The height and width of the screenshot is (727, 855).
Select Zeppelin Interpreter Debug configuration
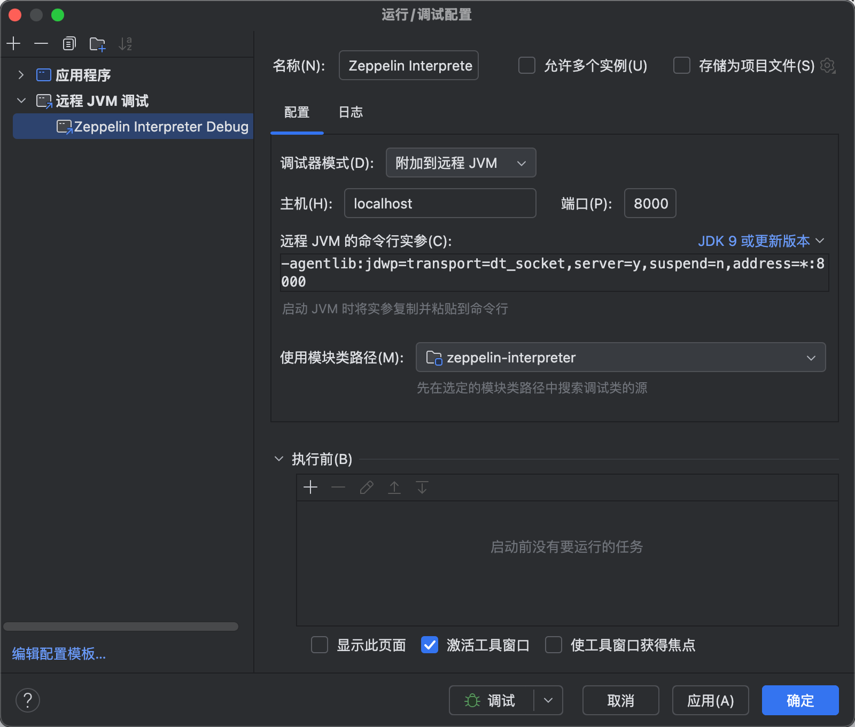tap(133, 127)
